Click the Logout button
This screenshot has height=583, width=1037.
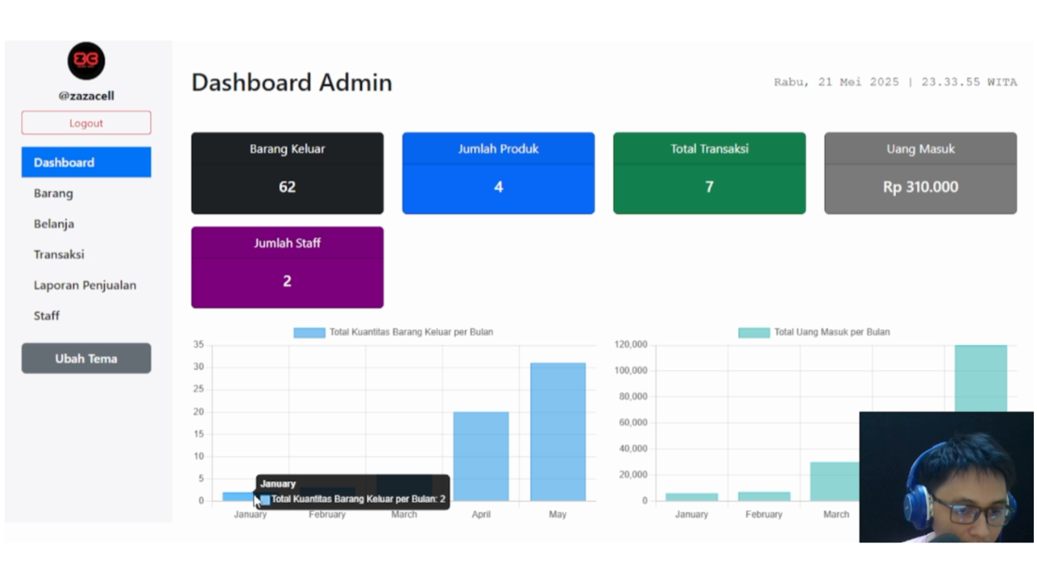tap(86, 122)
